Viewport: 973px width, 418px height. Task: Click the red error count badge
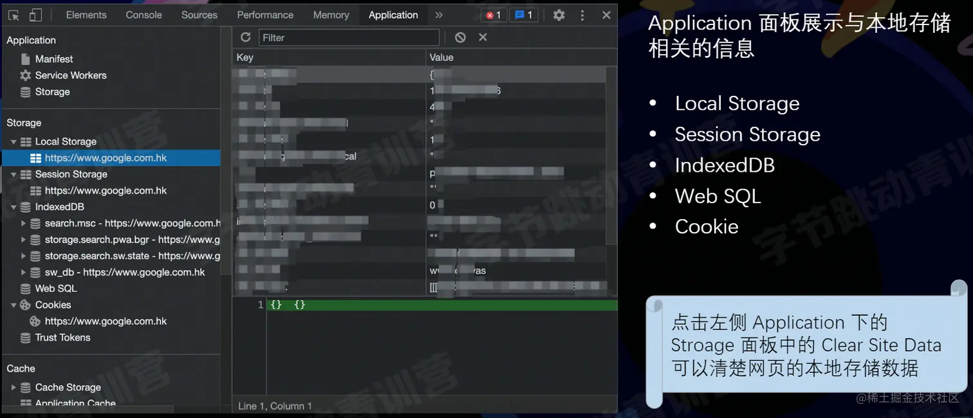tap(494, 15)
